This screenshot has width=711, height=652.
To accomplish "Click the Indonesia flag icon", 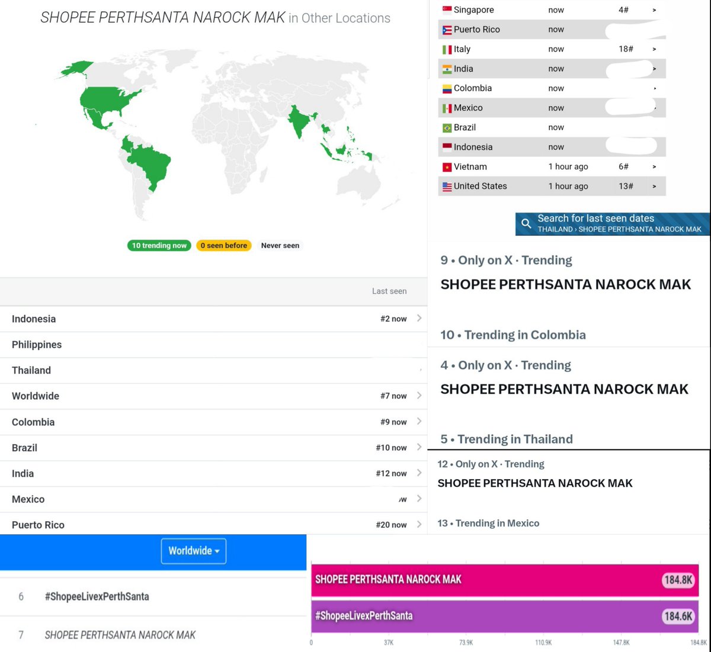I will point(447,147).
